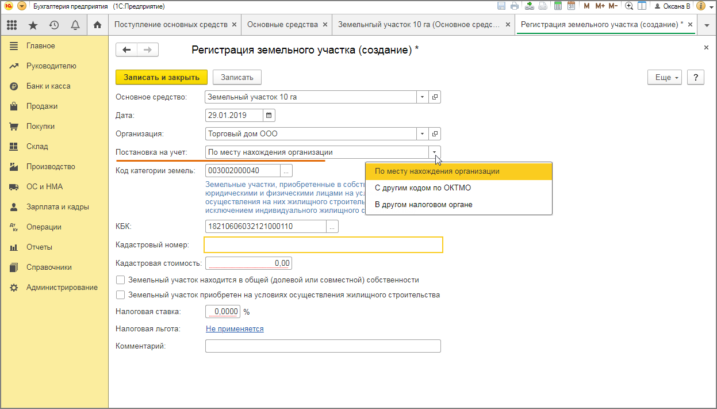The height and width of the screenshot is (409, 717).
Task: Switch to 'Основные средства' tab
Action: [x=282, y=25]
